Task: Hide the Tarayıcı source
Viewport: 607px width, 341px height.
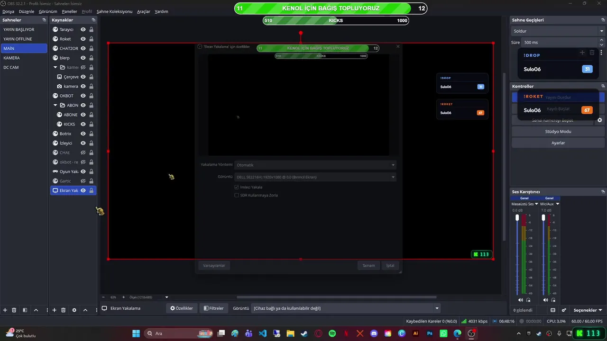Action: point(83,29)
